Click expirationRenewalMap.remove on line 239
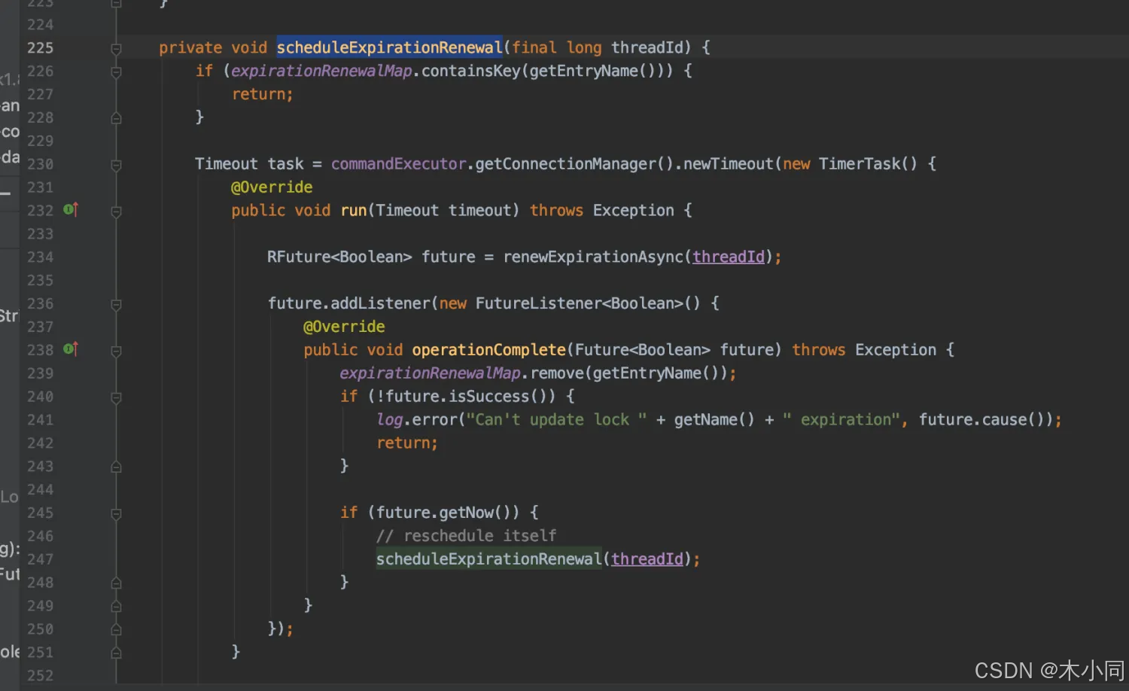 point(461,373)
